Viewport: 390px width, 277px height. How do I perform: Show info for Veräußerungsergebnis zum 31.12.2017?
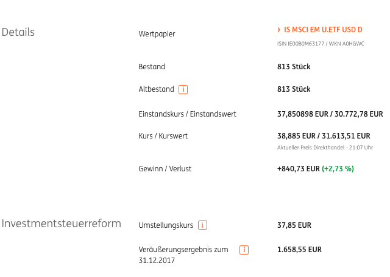point(244,250)
